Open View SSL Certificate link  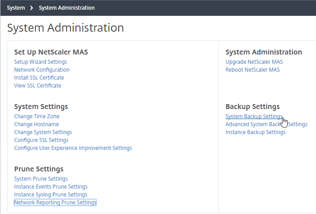(38, 85)
